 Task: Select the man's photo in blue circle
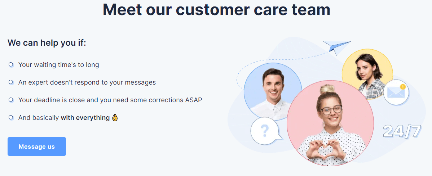coord(273,92)
